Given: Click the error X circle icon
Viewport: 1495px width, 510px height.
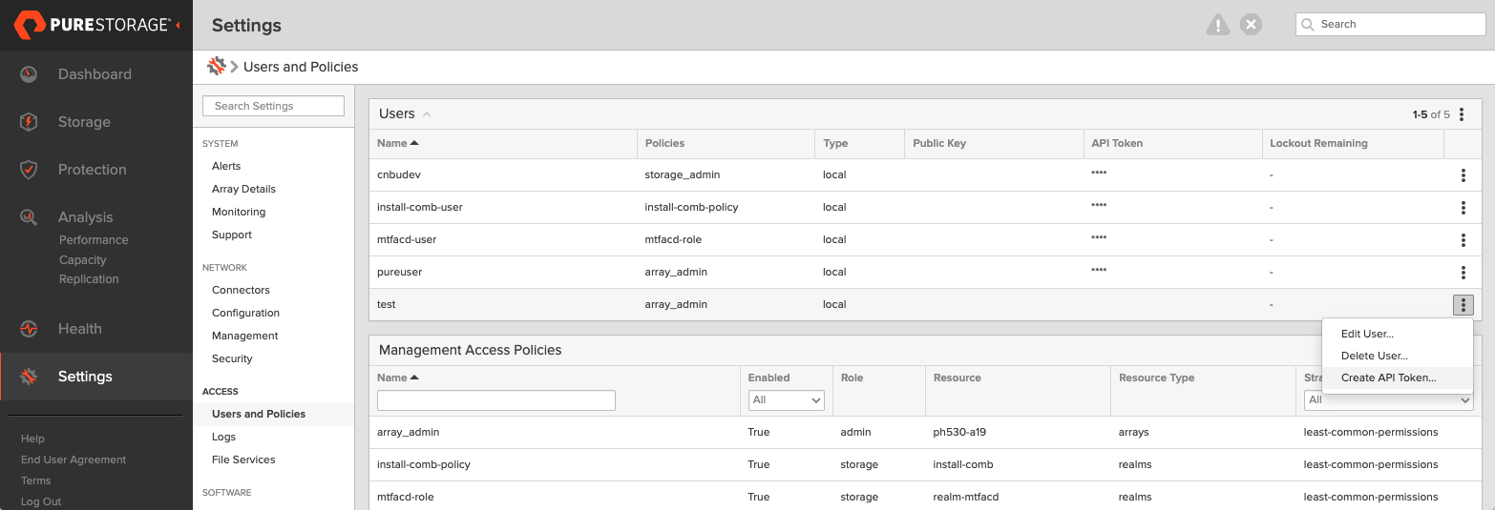Looking at the screenshot, I should click(x=1251, y=25).
